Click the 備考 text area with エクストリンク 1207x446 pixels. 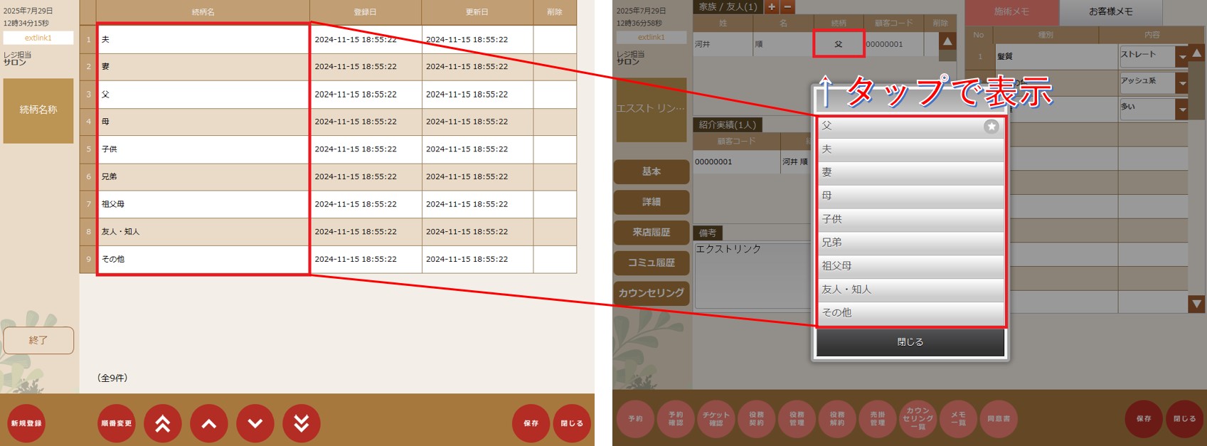pyautogui.click(x=753, y=275)
